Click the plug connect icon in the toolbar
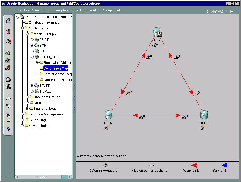This screenshot has height=182, width=241. pyautogui.click(x=8, y=20)
